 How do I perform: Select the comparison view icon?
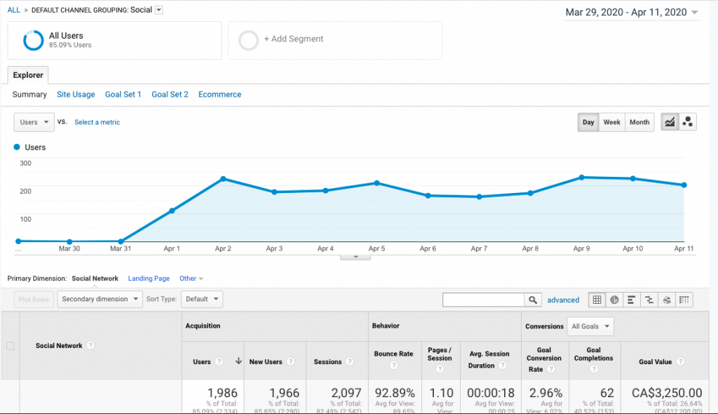click(x=649, y=300)
